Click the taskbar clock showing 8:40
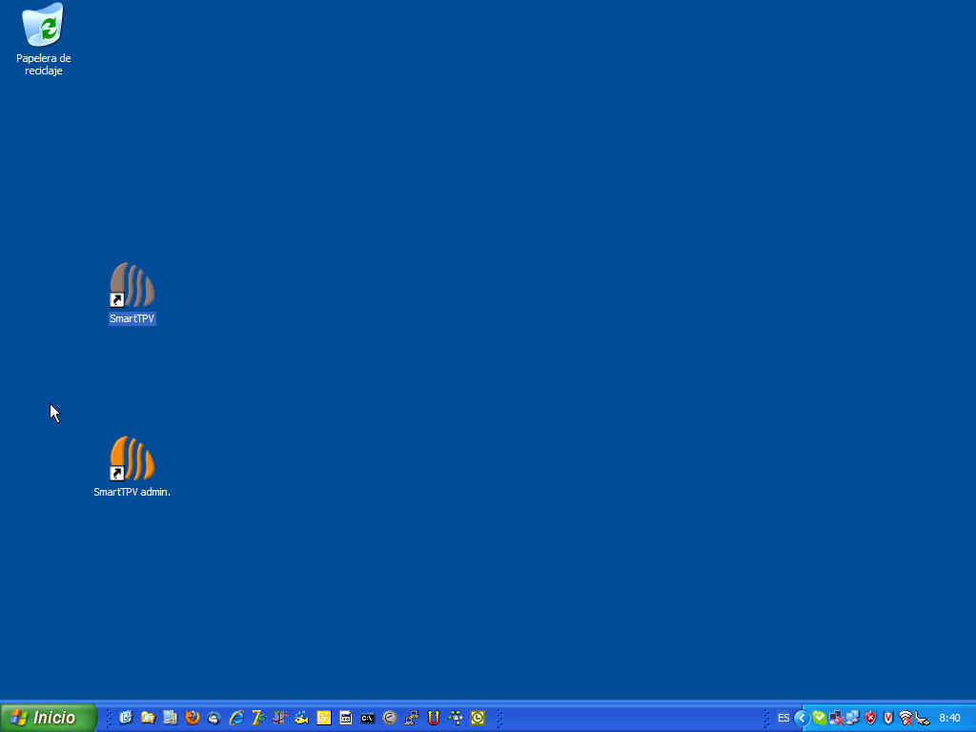Screen dimensions: 976x732 [949, 718]
